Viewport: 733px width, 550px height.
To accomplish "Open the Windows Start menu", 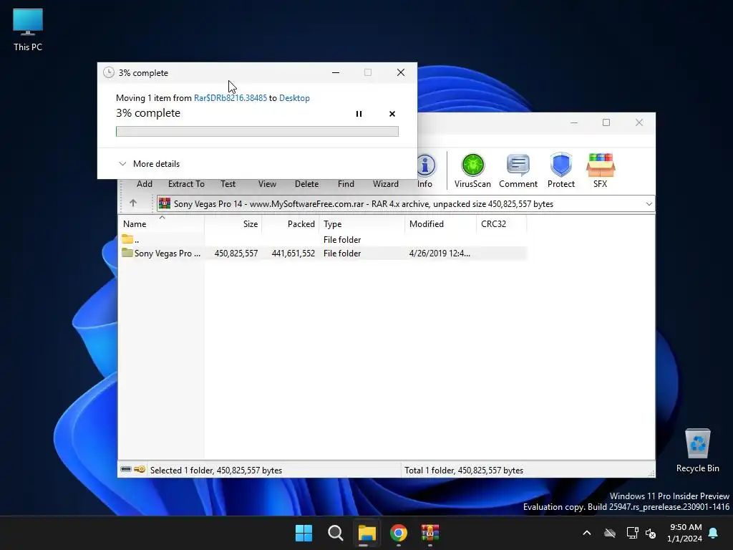I will pos(304,533).
